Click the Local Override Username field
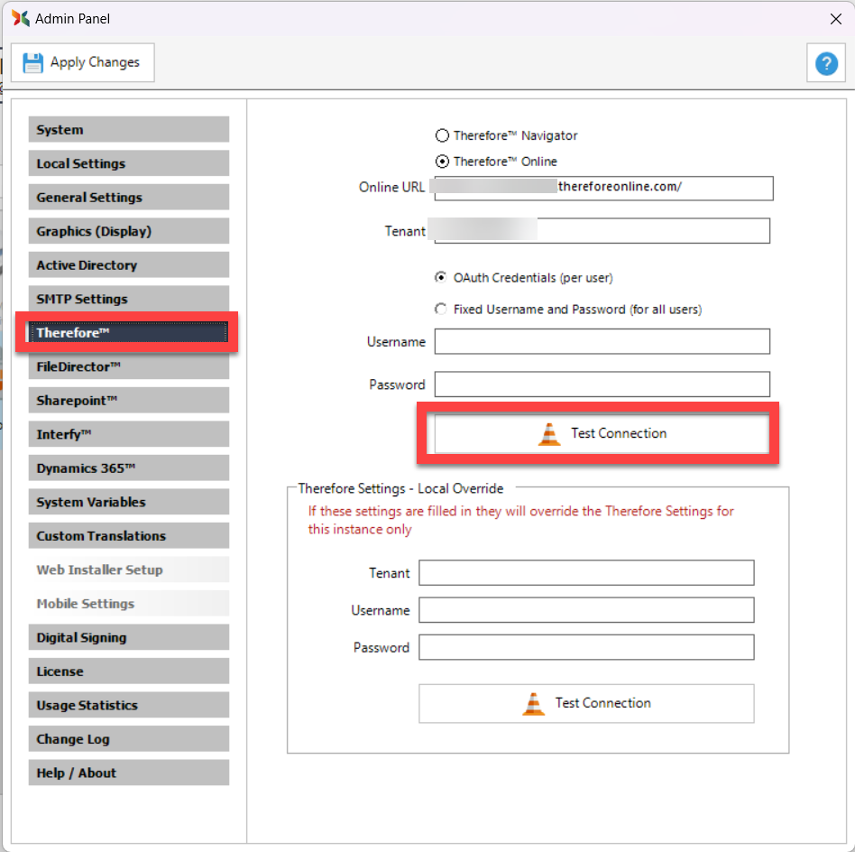The width and height of the screenshot is (855, 852). point(586,609)
